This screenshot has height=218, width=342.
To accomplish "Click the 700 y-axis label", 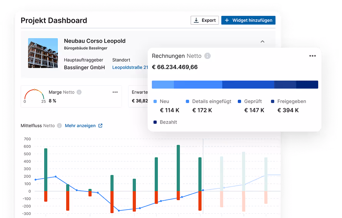I will 27,139.
